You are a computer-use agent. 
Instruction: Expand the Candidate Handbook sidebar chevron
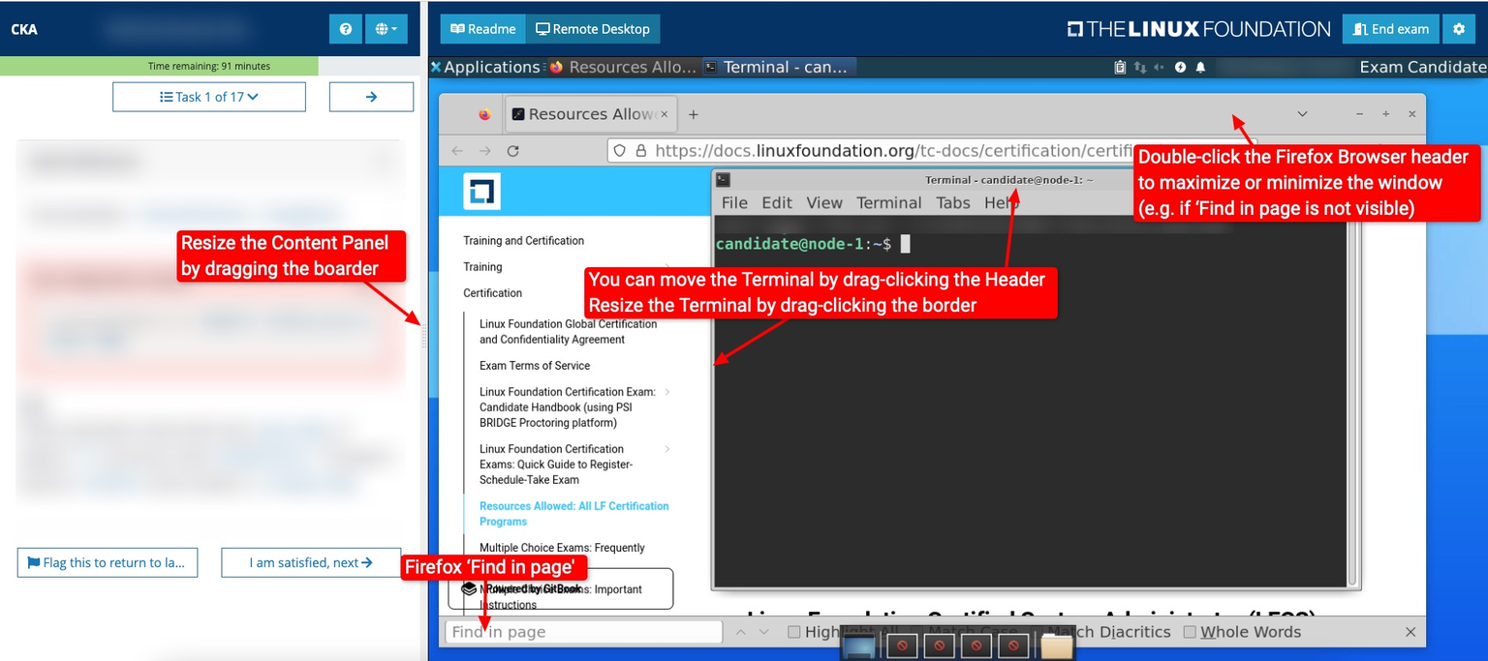pyautogui.click(x=667, y=392)
